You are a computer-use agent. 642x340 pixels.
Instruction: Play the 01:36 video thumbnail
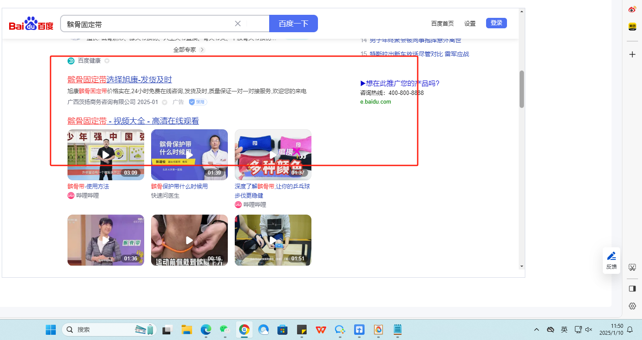click(x=106, y=240)
